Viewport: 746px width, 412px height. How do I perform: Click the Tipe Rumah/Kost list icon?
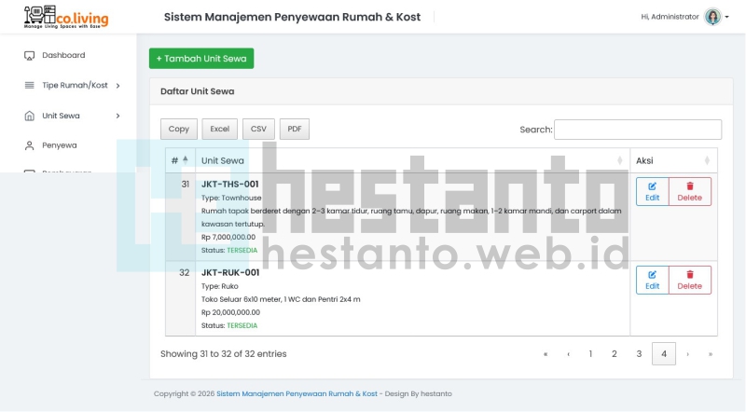pyautogui.click(x=29, y=86)
